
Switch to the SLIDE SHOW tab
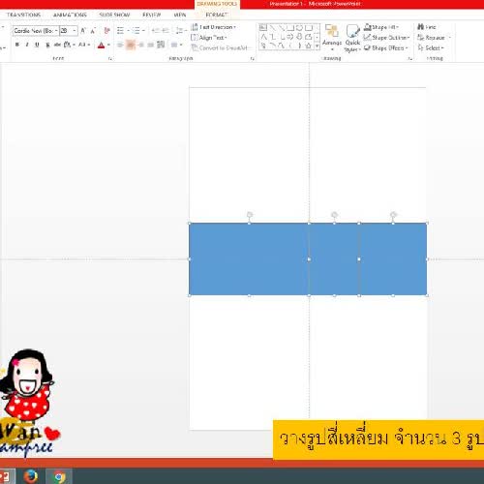[114, 15]
